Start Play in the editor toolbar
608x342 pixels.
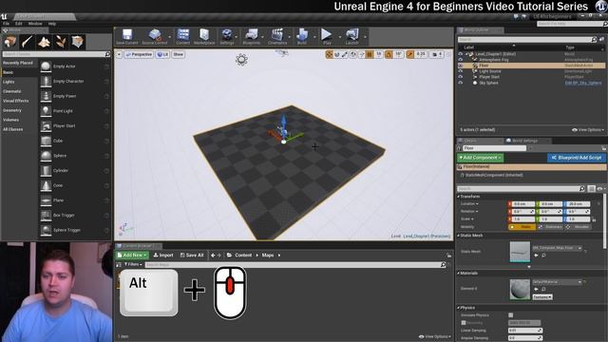coord(327,35)
